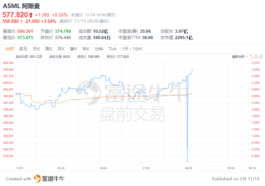The width and height of the screenshot is (265, 186).
Task: Zoom in the chart with plus icon
Action: [261, 57]
